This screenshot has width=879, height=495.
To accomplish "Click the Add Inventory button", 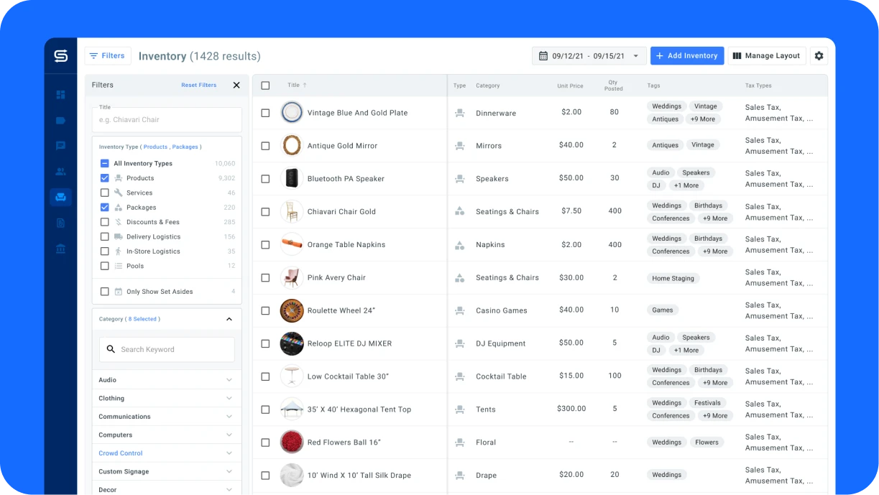I will click(686, 56).
